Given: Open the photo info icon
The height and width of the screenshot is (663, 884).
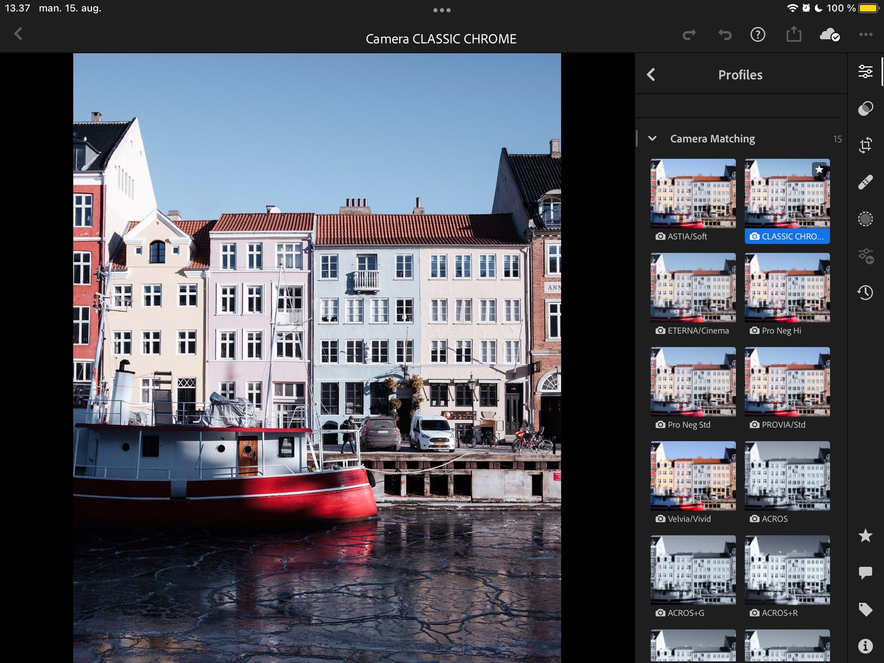Looking at the screenshot, I should [865, 646].
